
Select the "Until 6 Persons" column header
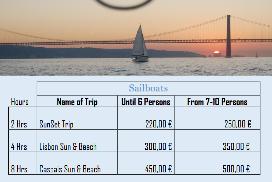146,102
